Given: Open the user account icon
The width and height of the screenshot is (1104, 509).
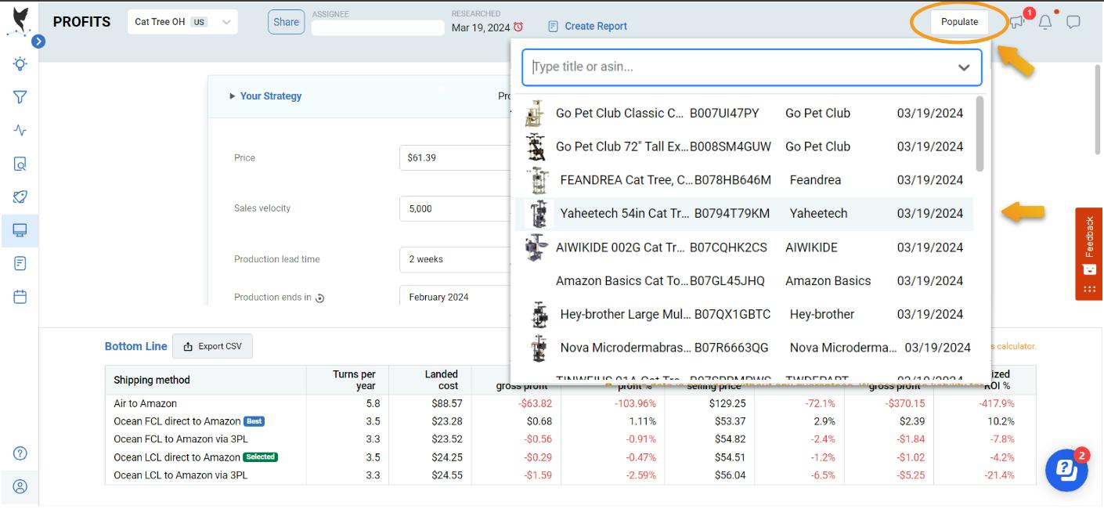Looking at the screenshot, I should pos(20,486).
